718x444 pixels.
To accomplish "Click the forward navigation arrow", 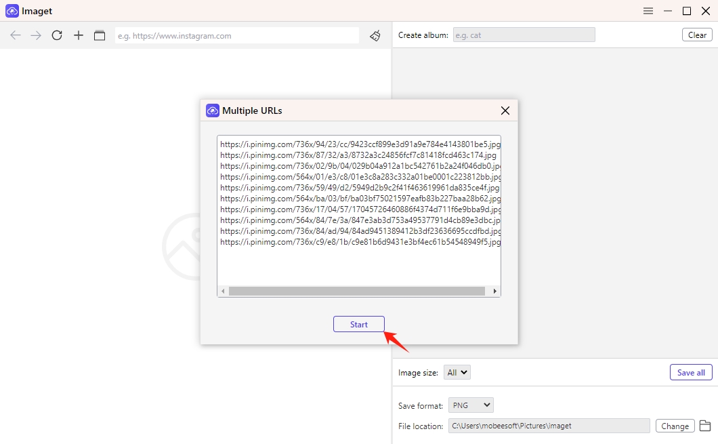I will 35,35.
